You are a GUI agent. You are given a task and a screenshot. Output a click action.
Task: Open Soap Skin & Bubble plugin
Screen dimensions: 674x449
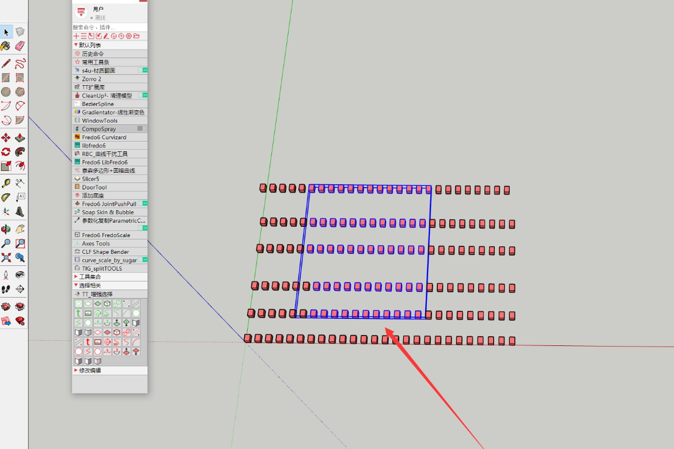tap(109, 212)
